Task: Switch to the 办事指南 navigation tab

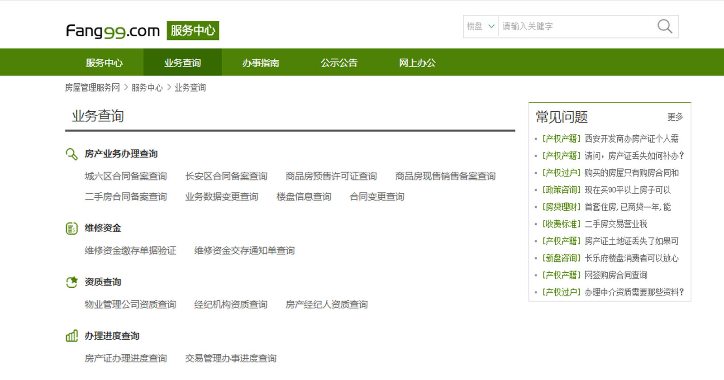Action: pyautogui.click(x=261, y=63)
